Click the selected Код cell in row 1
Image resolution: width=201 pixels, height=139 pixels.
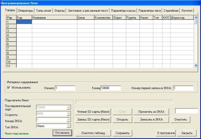pyautogui.click(x=24, y=22)
